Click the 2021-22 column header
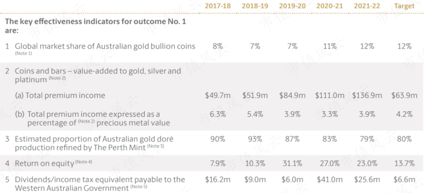This screenshot has width=424, height=193. [367, 6]
